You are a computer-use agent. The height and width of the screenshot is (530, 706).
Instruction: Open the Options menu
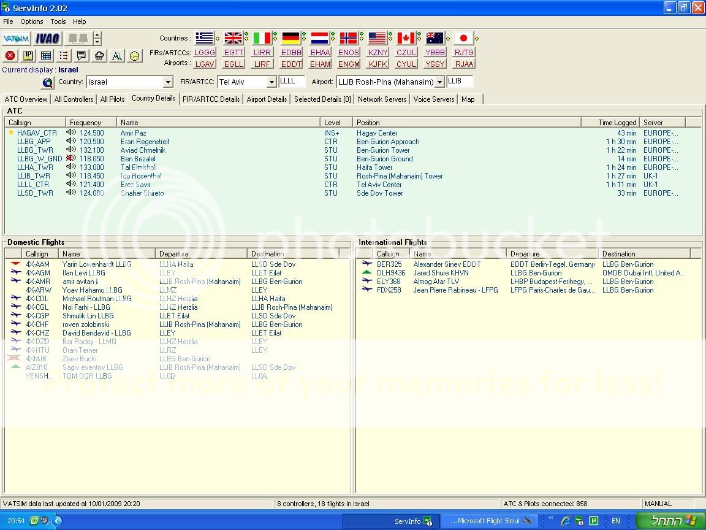tap(32, 21)
